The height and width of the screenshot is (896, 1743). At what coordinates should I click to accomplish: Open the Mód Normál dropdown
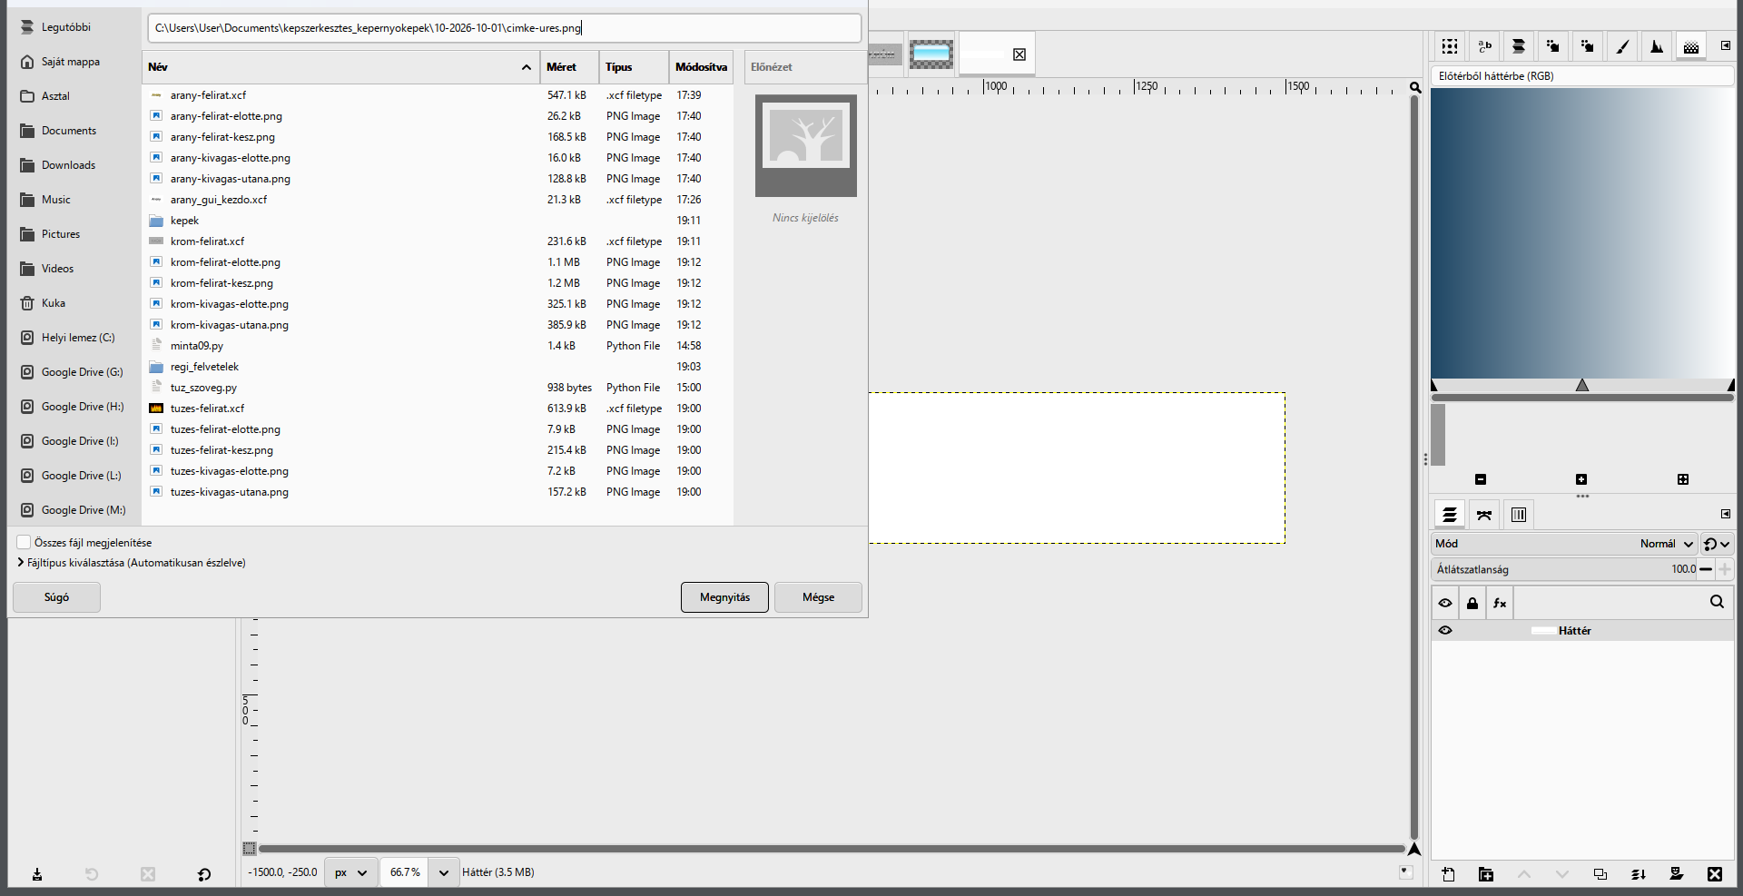coord(1564,544)
